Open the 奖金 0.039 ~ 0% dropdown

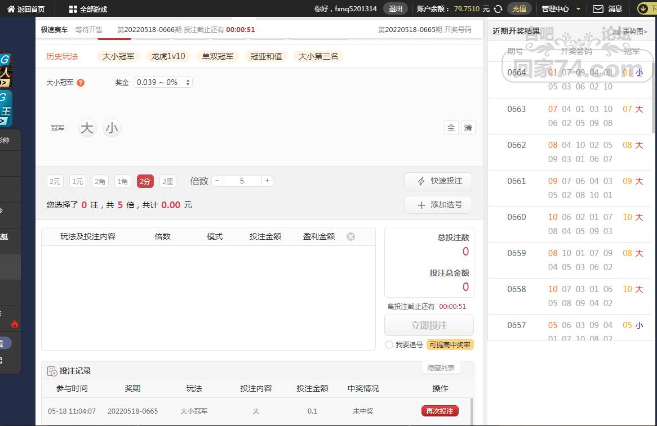pyautogui.click(x=163, y=82)
